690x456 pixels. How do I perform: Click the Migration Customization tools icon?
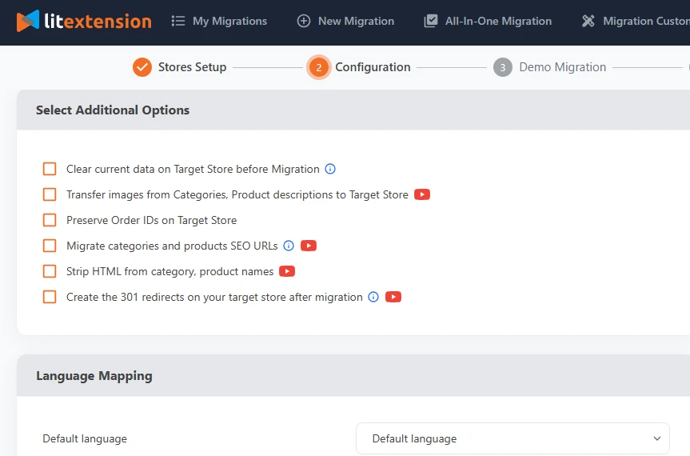click(588, 21)
